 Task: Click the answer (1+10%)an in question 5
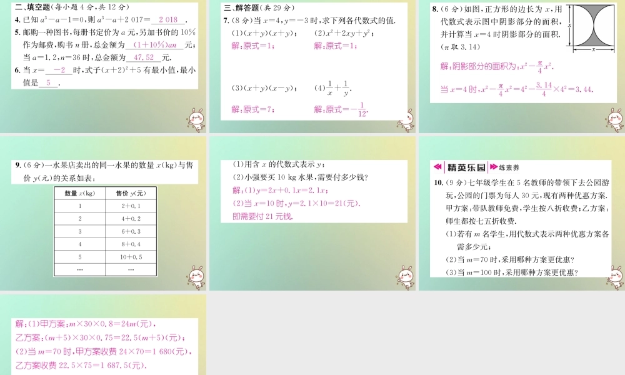[154, 45]
